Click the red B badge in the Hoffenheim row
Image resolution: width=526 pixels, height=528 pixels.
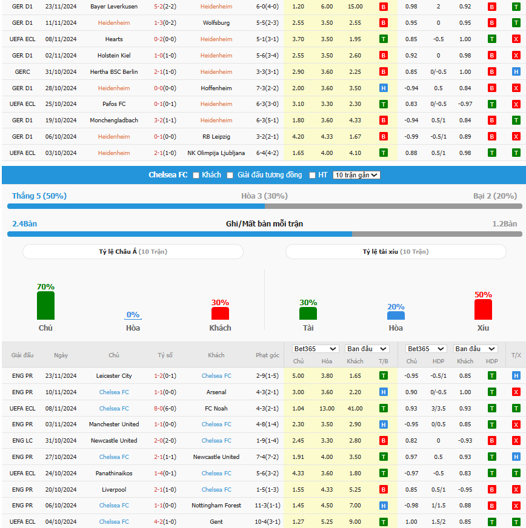491,88
